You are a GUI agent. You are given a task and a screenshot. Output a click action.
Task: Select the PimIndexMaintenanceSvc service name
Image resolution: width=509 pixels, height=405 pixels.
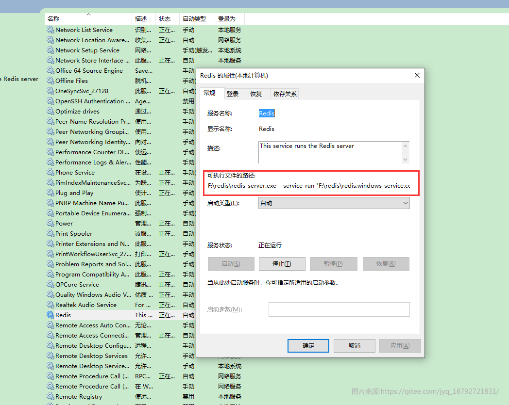tap(93, 182)
